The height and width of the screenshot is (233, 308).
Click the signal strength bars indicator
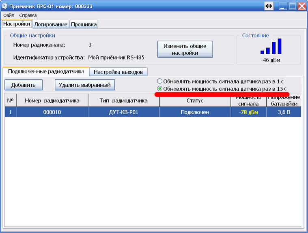click(x=271, y=47)
